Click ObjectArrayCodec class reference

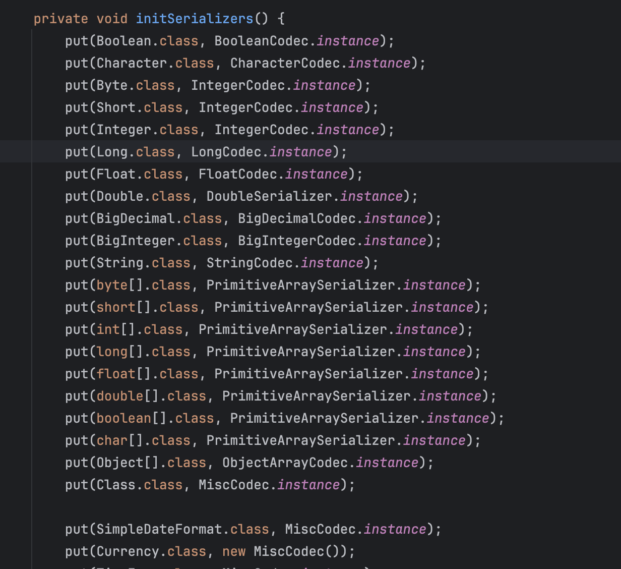click(284, 463)
